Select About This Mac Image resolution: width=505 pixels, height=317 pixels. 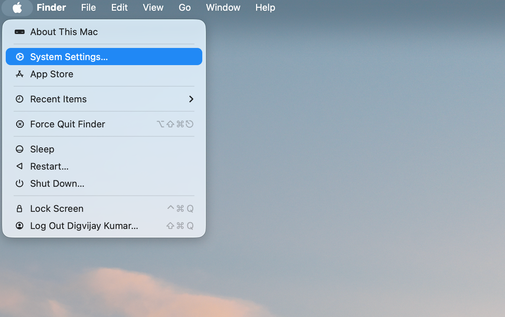(63, 32)
